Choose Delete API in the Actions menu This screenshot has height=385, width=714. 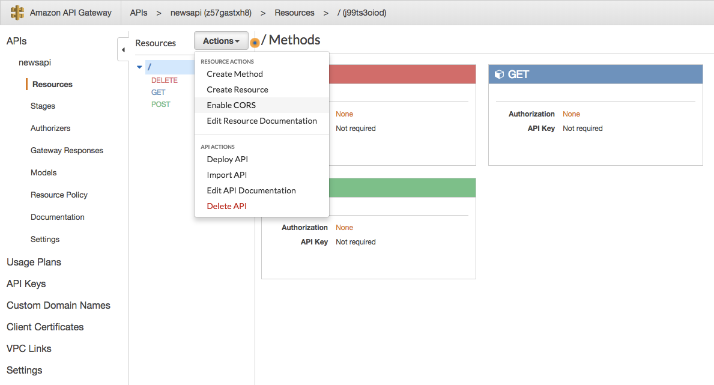tap(226, 206)
